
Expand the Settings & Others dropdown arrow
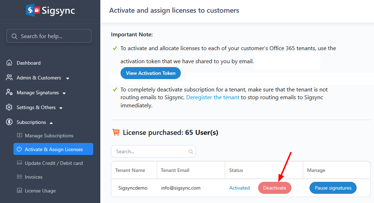point(61,108)
